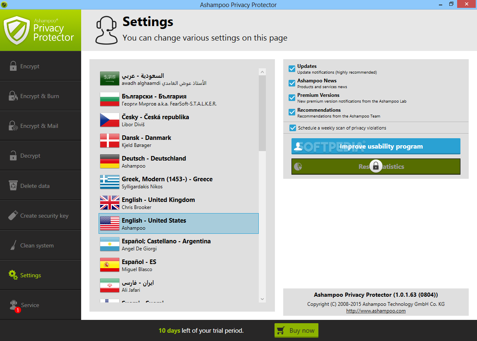
Task: Click the Create security key USB icon
Action: (x=13, y=215)
